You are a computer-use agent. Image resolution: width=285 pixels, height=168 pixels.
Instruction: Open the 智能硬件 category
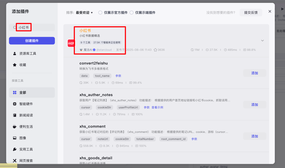(32, 104)
